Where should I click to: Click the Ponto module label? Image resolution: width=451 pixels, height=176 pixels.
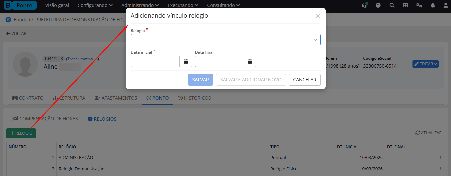click(24, 5)
